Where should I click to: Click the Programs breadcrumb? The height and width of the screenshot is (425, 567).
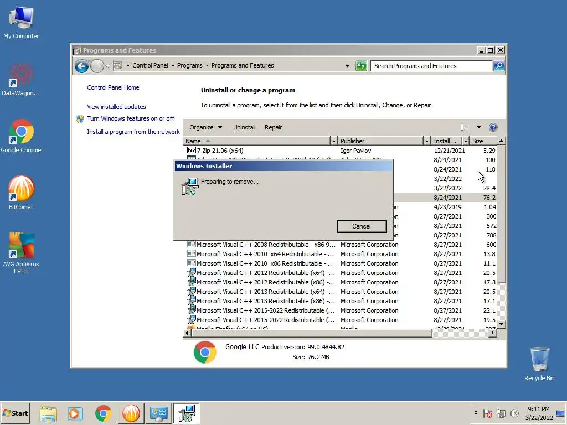(189, 65)
